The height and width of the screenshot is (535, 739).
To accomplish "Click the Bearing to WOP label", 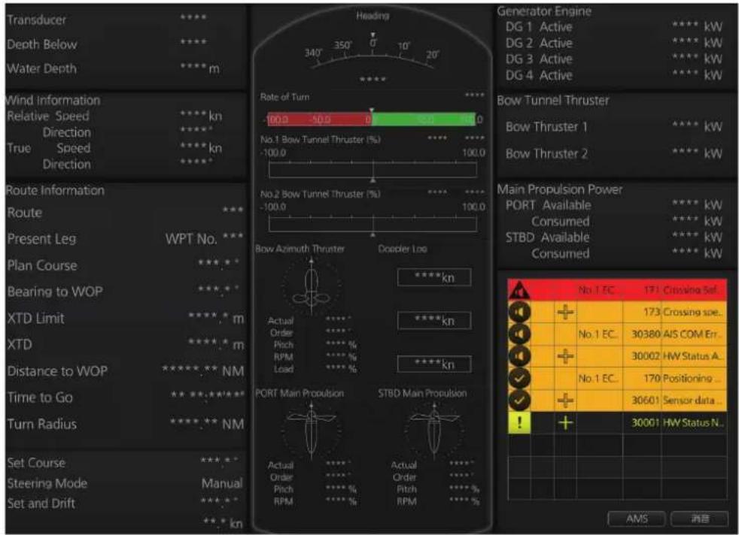I will (55, 292).
